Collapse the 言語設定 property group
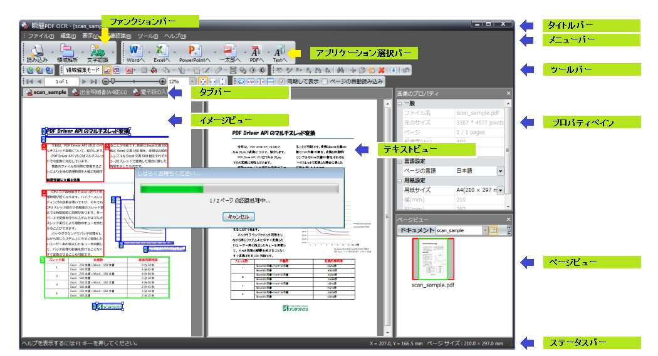 [x=400, y=161]
